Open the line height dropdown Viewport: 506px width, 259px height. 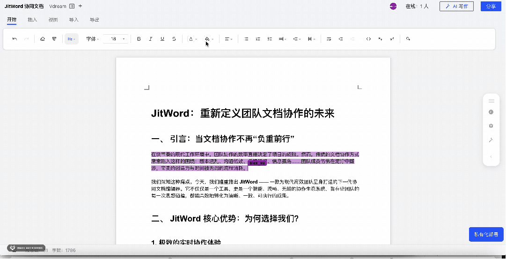pos(283,39)
